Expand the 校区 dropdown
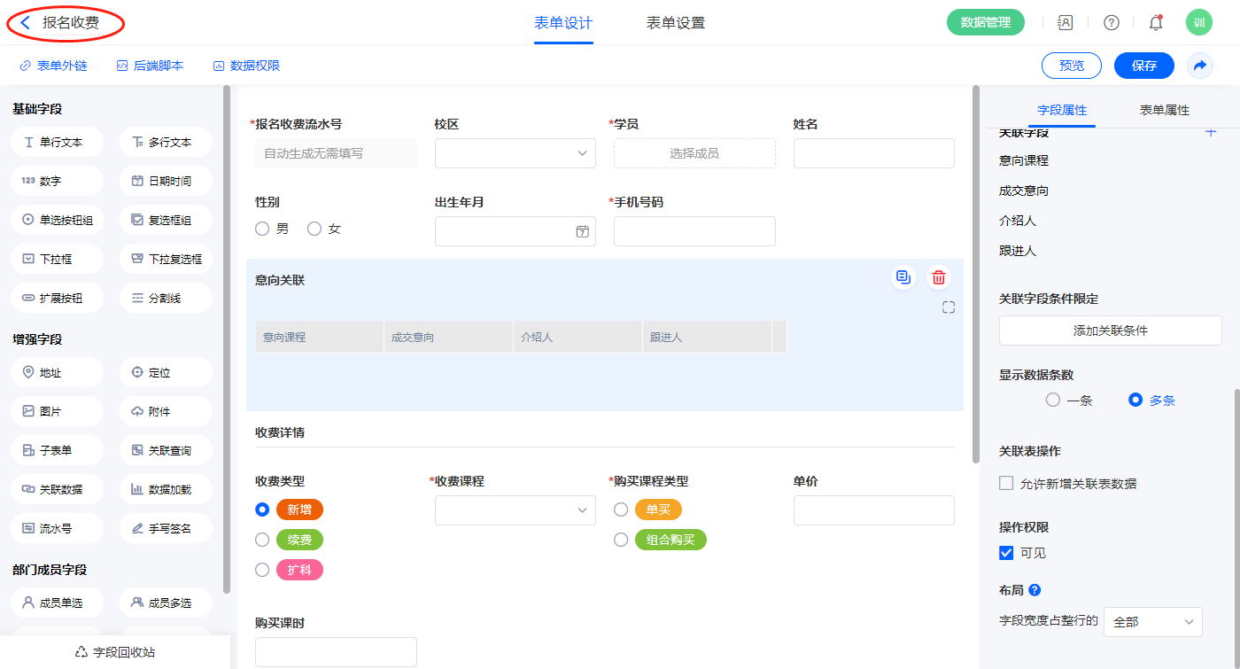The image size is (1240, 669). point(515,153)
